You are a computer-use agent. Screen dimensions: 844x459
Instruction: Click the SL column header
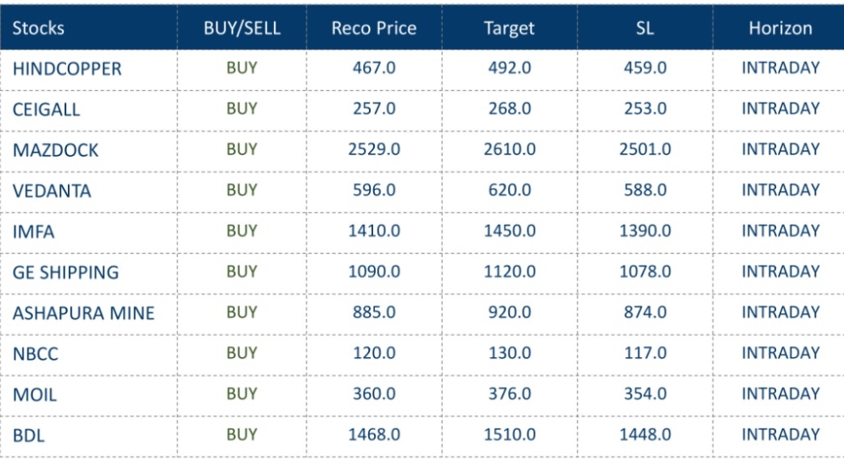point(645,28)
